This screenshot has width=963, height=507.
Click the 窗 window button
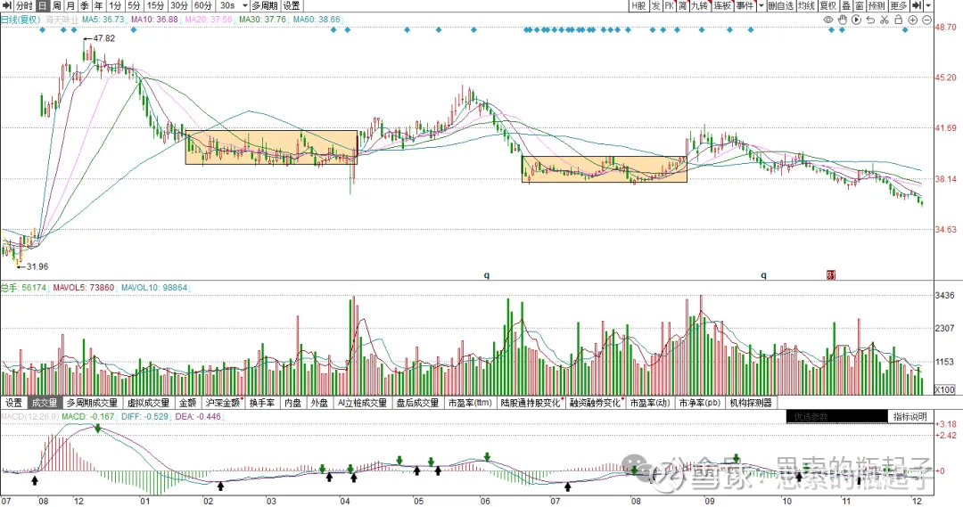(860, 5)
